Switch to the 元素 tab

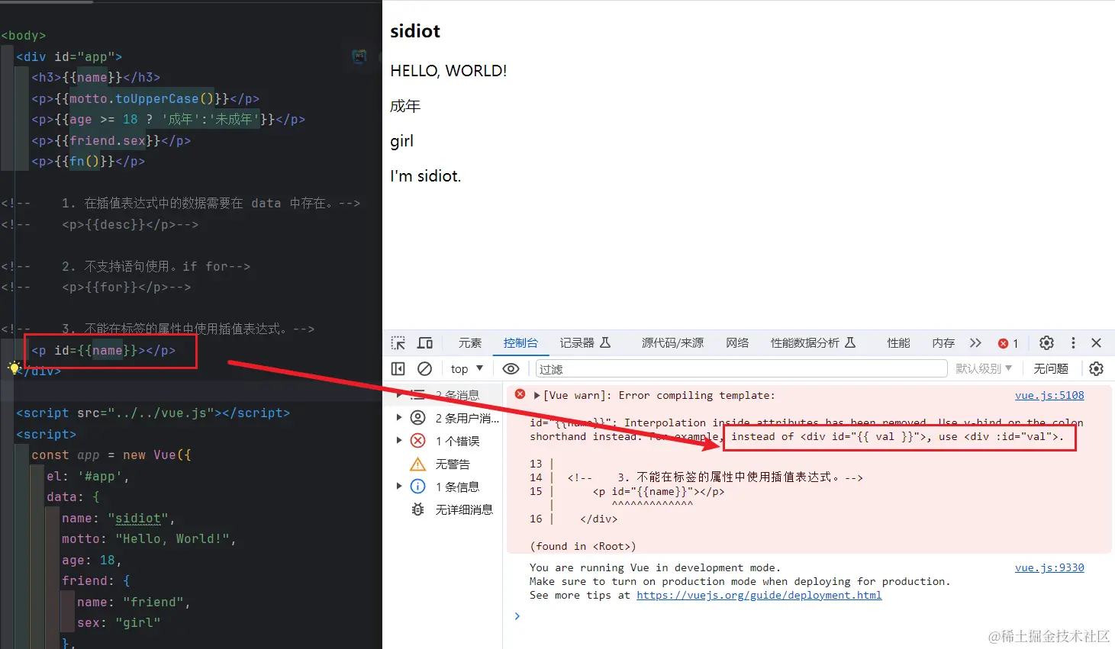(470, 343)
